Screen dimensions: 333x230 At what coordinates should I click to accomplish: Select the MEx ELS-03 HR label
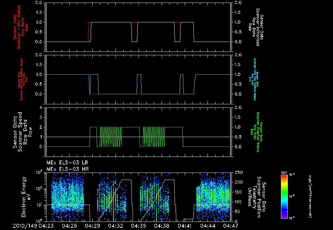(x=68, y=169)
